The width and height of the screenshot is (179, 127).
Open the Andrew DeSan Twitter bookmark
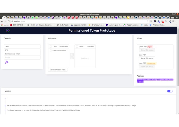pyautogui.click(x=157, y=25)
